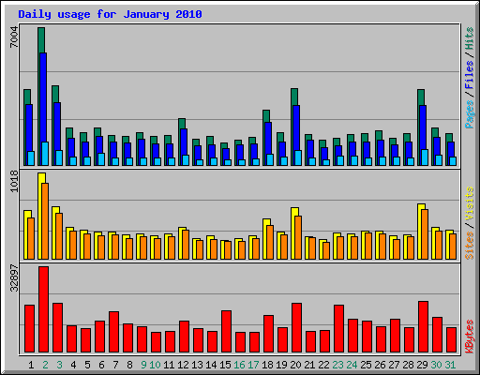Viewport: 480px width, 375px height.
Task: Click day 15 on the x-axis
Action: click(x=225, y=365)
